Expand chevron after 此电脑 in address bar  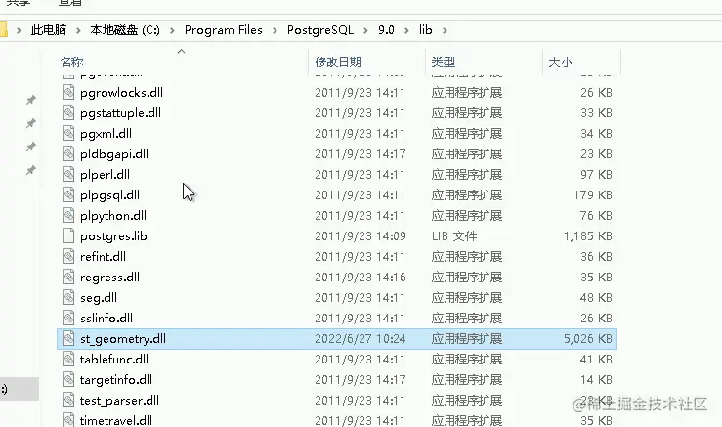tap(78, 30)
